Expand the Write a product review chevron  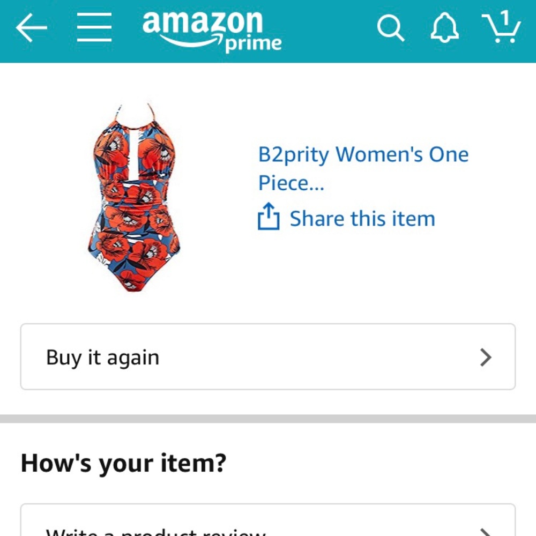pyautogui.click(x=486, y=532)
